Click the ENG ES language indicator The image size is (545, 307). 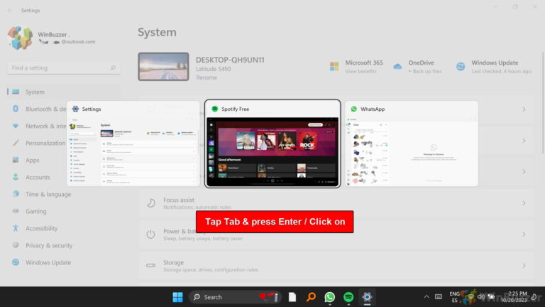(x=455, y=297)
